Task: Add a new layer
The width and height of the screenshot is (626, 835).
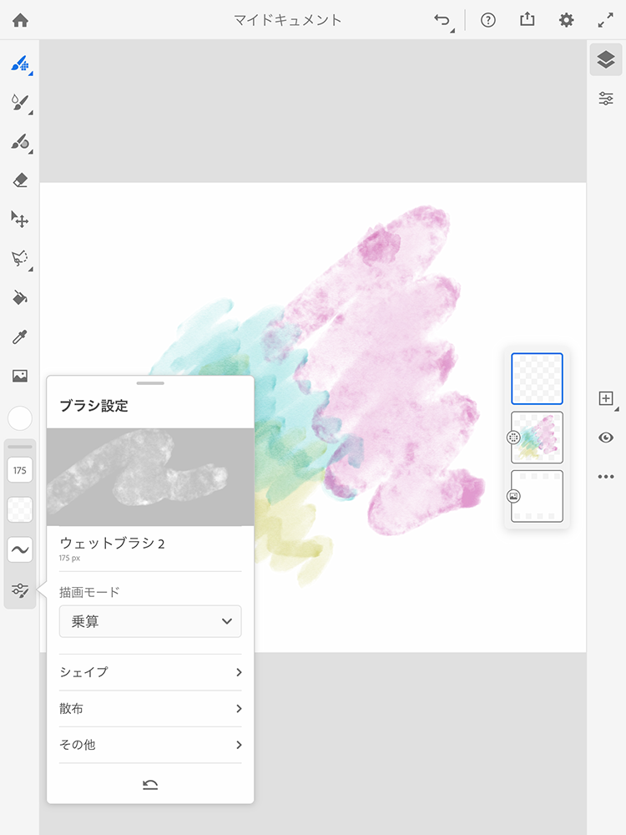Action: pos(606,399)
